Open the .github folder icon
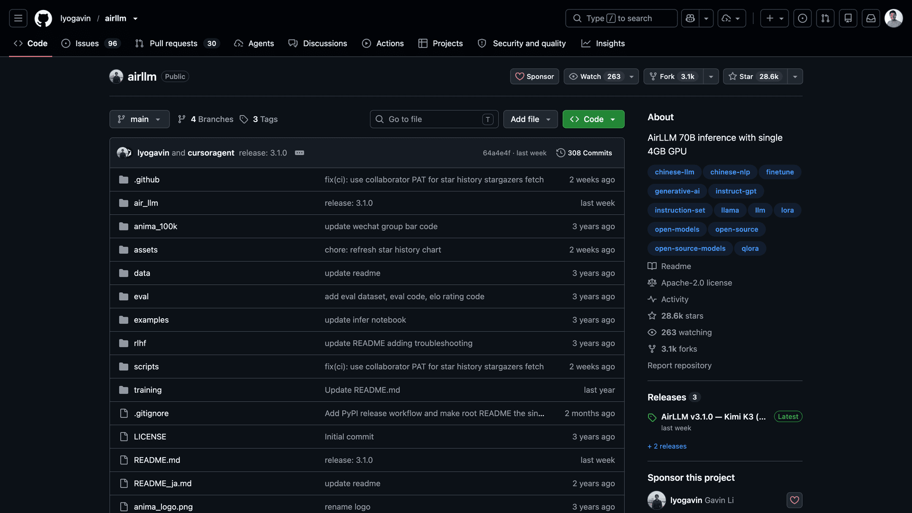 (x=123, y=180)
